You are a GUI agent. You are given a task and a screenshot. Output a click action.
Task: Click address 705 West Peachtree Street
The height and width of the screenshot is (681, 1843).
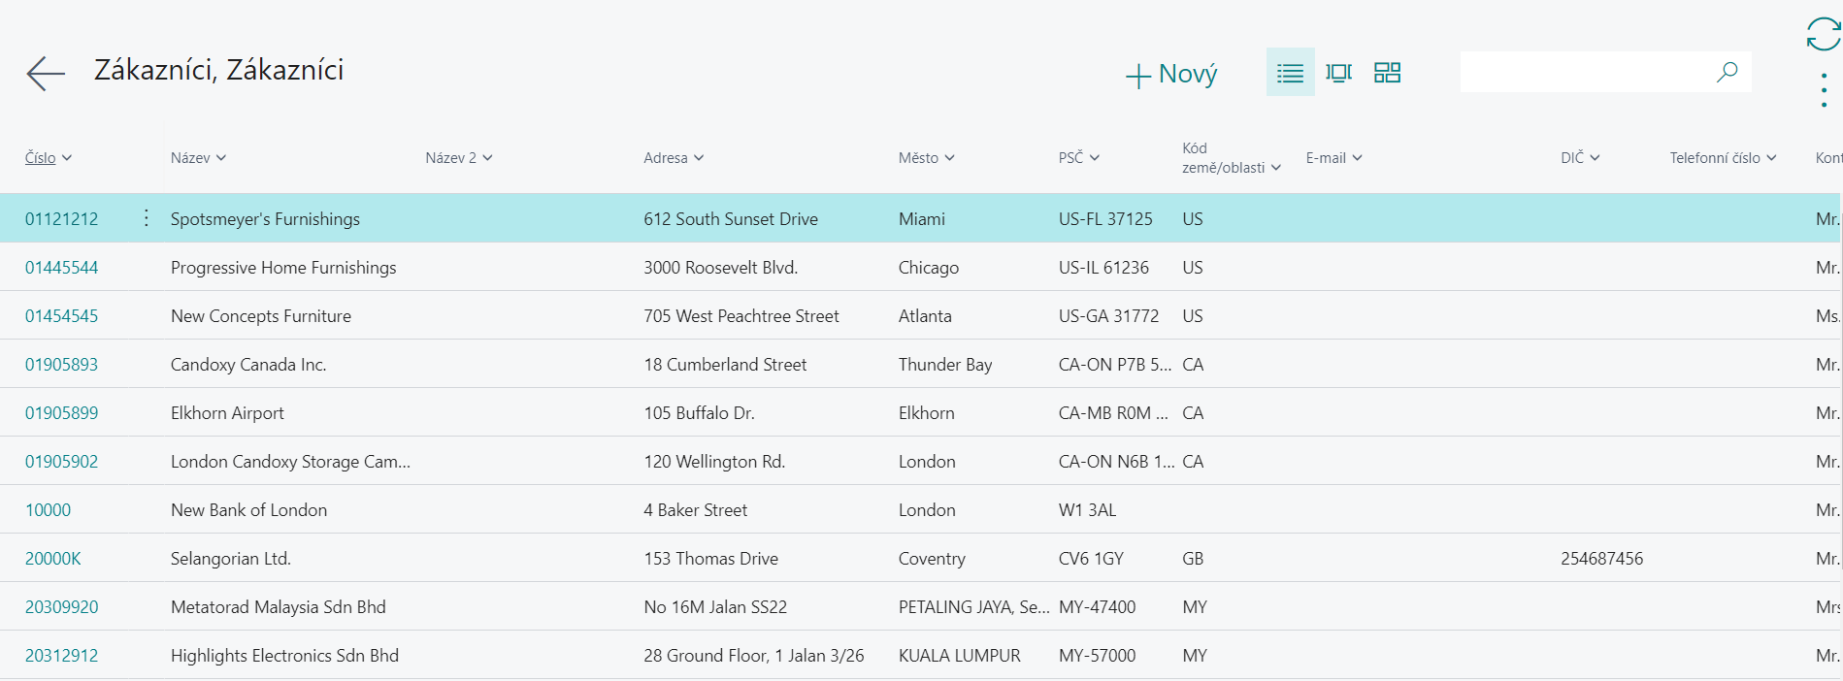click(x=741, y=316)
